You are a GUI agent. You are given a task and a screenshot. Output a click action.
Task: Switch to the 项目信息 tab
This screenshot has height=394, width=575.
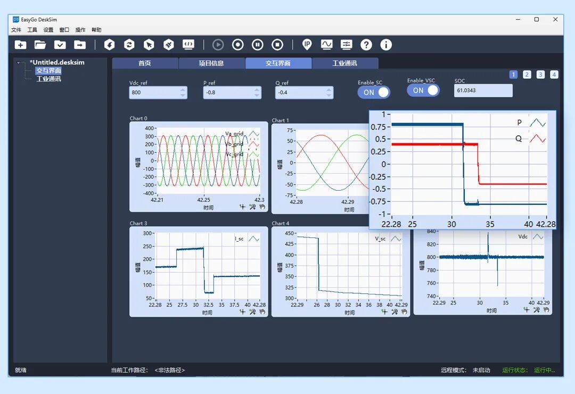coord(211,63)
